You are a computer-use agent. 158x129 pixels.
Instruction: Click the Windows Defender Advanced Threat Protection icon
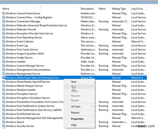coord(3,26)
